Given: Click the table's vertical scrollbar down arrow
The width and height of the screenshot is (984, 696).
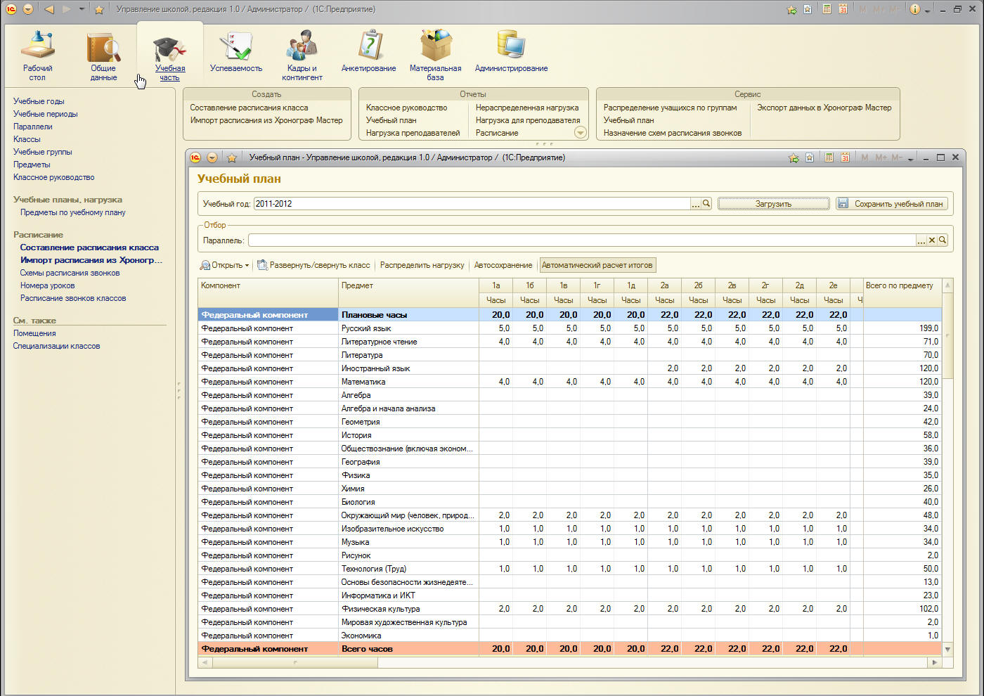Looking at the screenshot, I should coord(947,650).
